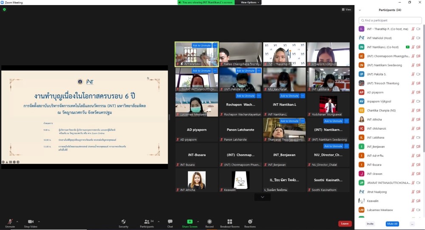The height and width of the screenshot is (230, 425).
Task: Click the green Share Screen icon
Action: coord(190,222)
